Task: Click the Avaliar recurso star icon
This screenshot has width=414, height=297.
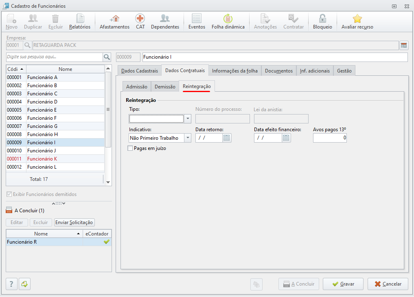Action: [x=357, y=18]
